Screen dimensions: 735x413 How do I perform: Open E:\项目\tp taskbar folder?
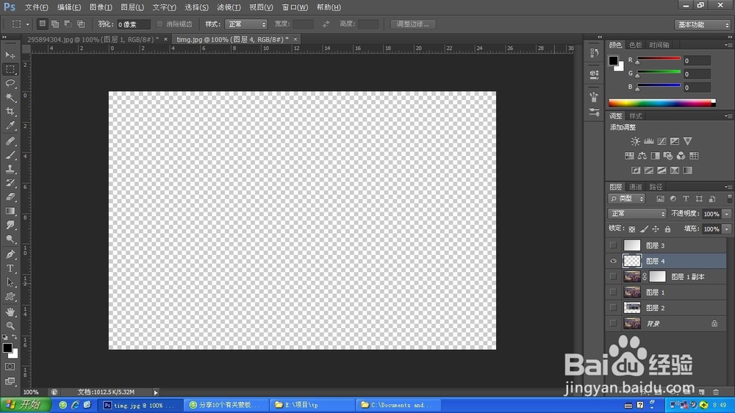(x=312, y=405)
